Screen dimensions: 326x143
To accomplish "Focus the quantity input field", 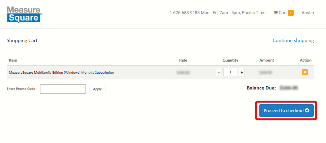I will tap(230, 72).
